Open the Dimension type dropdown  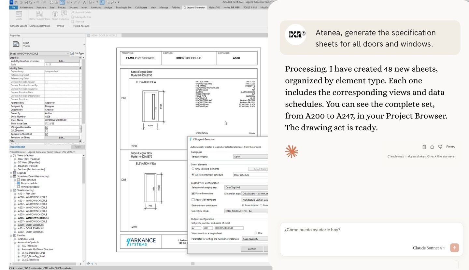coord(255,194)
